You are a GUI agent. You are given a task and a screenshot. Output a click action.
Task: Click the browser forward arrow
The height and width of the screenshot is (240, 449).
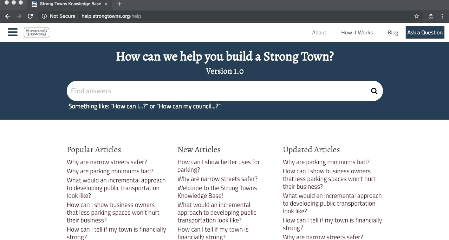click(x=19, y=16)
